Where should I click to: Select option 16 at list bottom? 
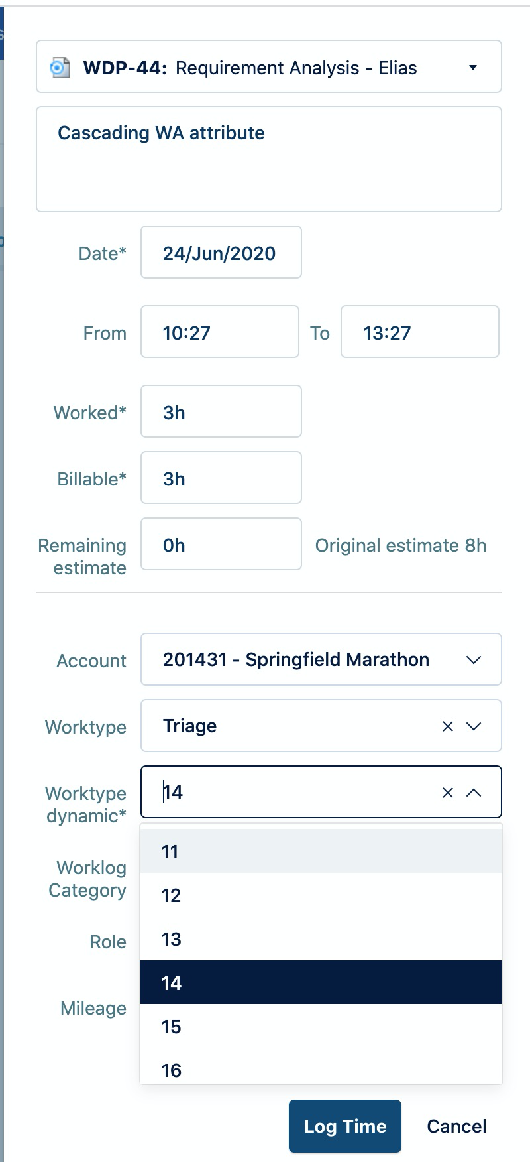tap(321, 1069)
